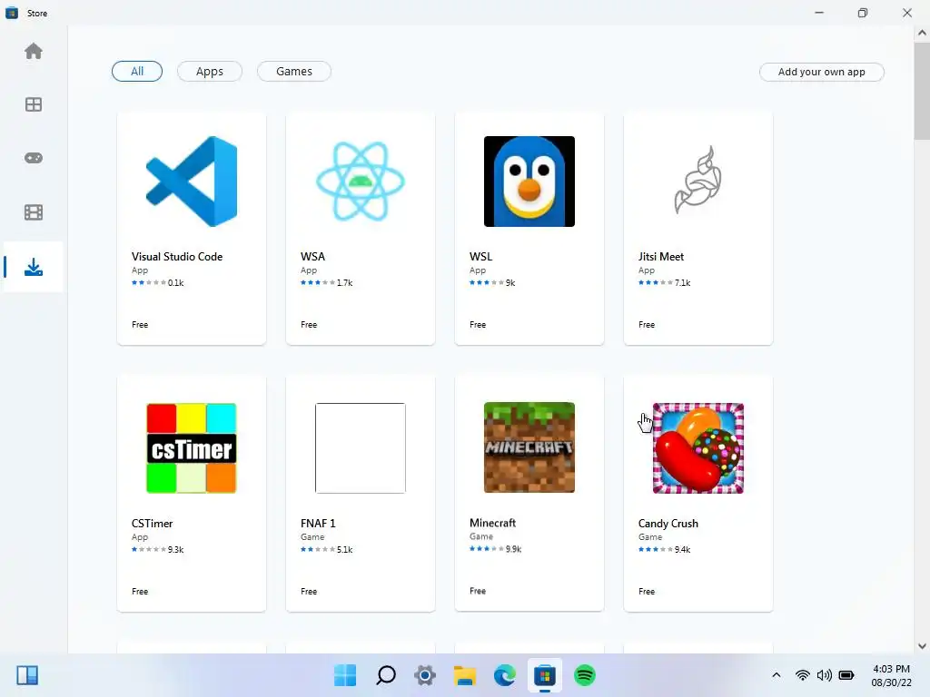Open taskbar Search magnifier

click(385, 675)
